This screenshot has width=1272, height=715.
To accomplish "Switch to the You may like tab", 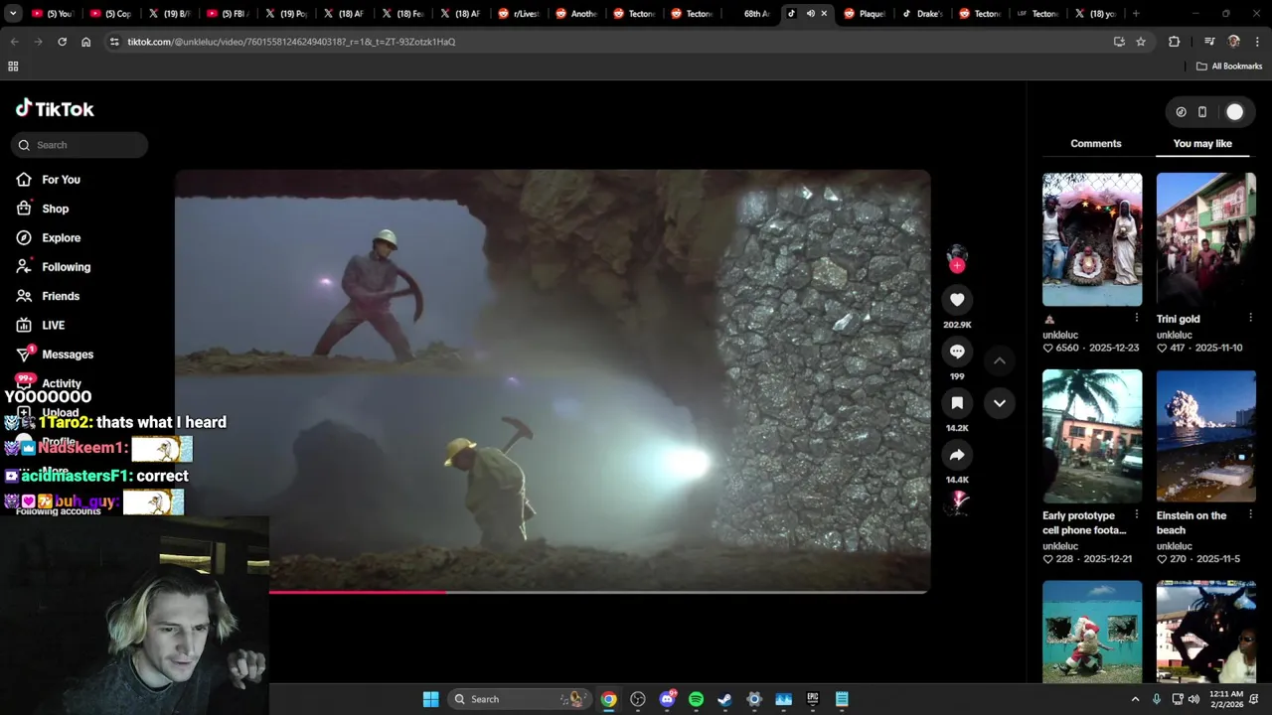I will pyautogui.click(x=1202, y=143).
